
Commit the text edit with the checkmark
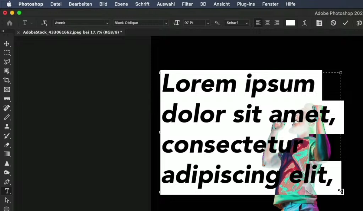point(345,23)
